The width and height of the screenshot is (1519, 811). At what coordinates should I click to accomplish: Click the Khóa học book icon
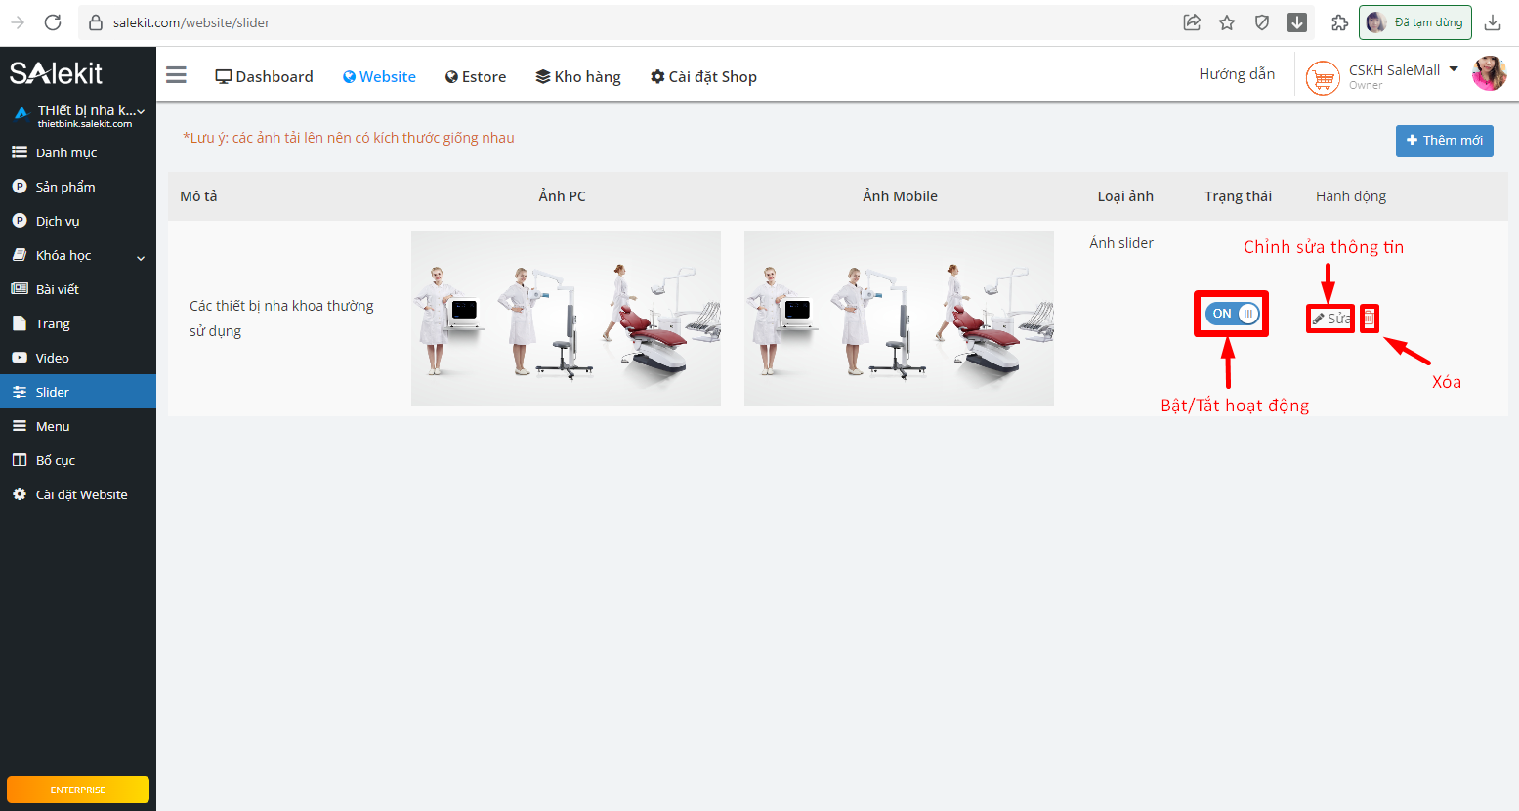coord(19,254)
